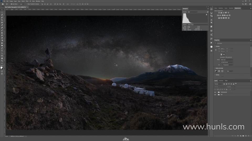Viewport: 252px width, 141px height.
Task: Switch to the Channels tab
Action: click(x=221, y=81)
